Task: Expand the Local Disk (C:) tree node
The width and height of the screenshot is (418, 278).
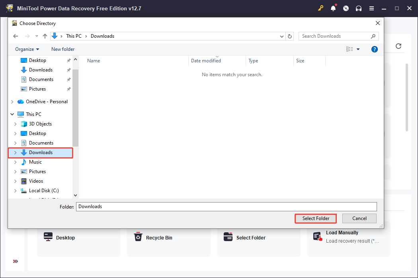Action: [15, 190]
